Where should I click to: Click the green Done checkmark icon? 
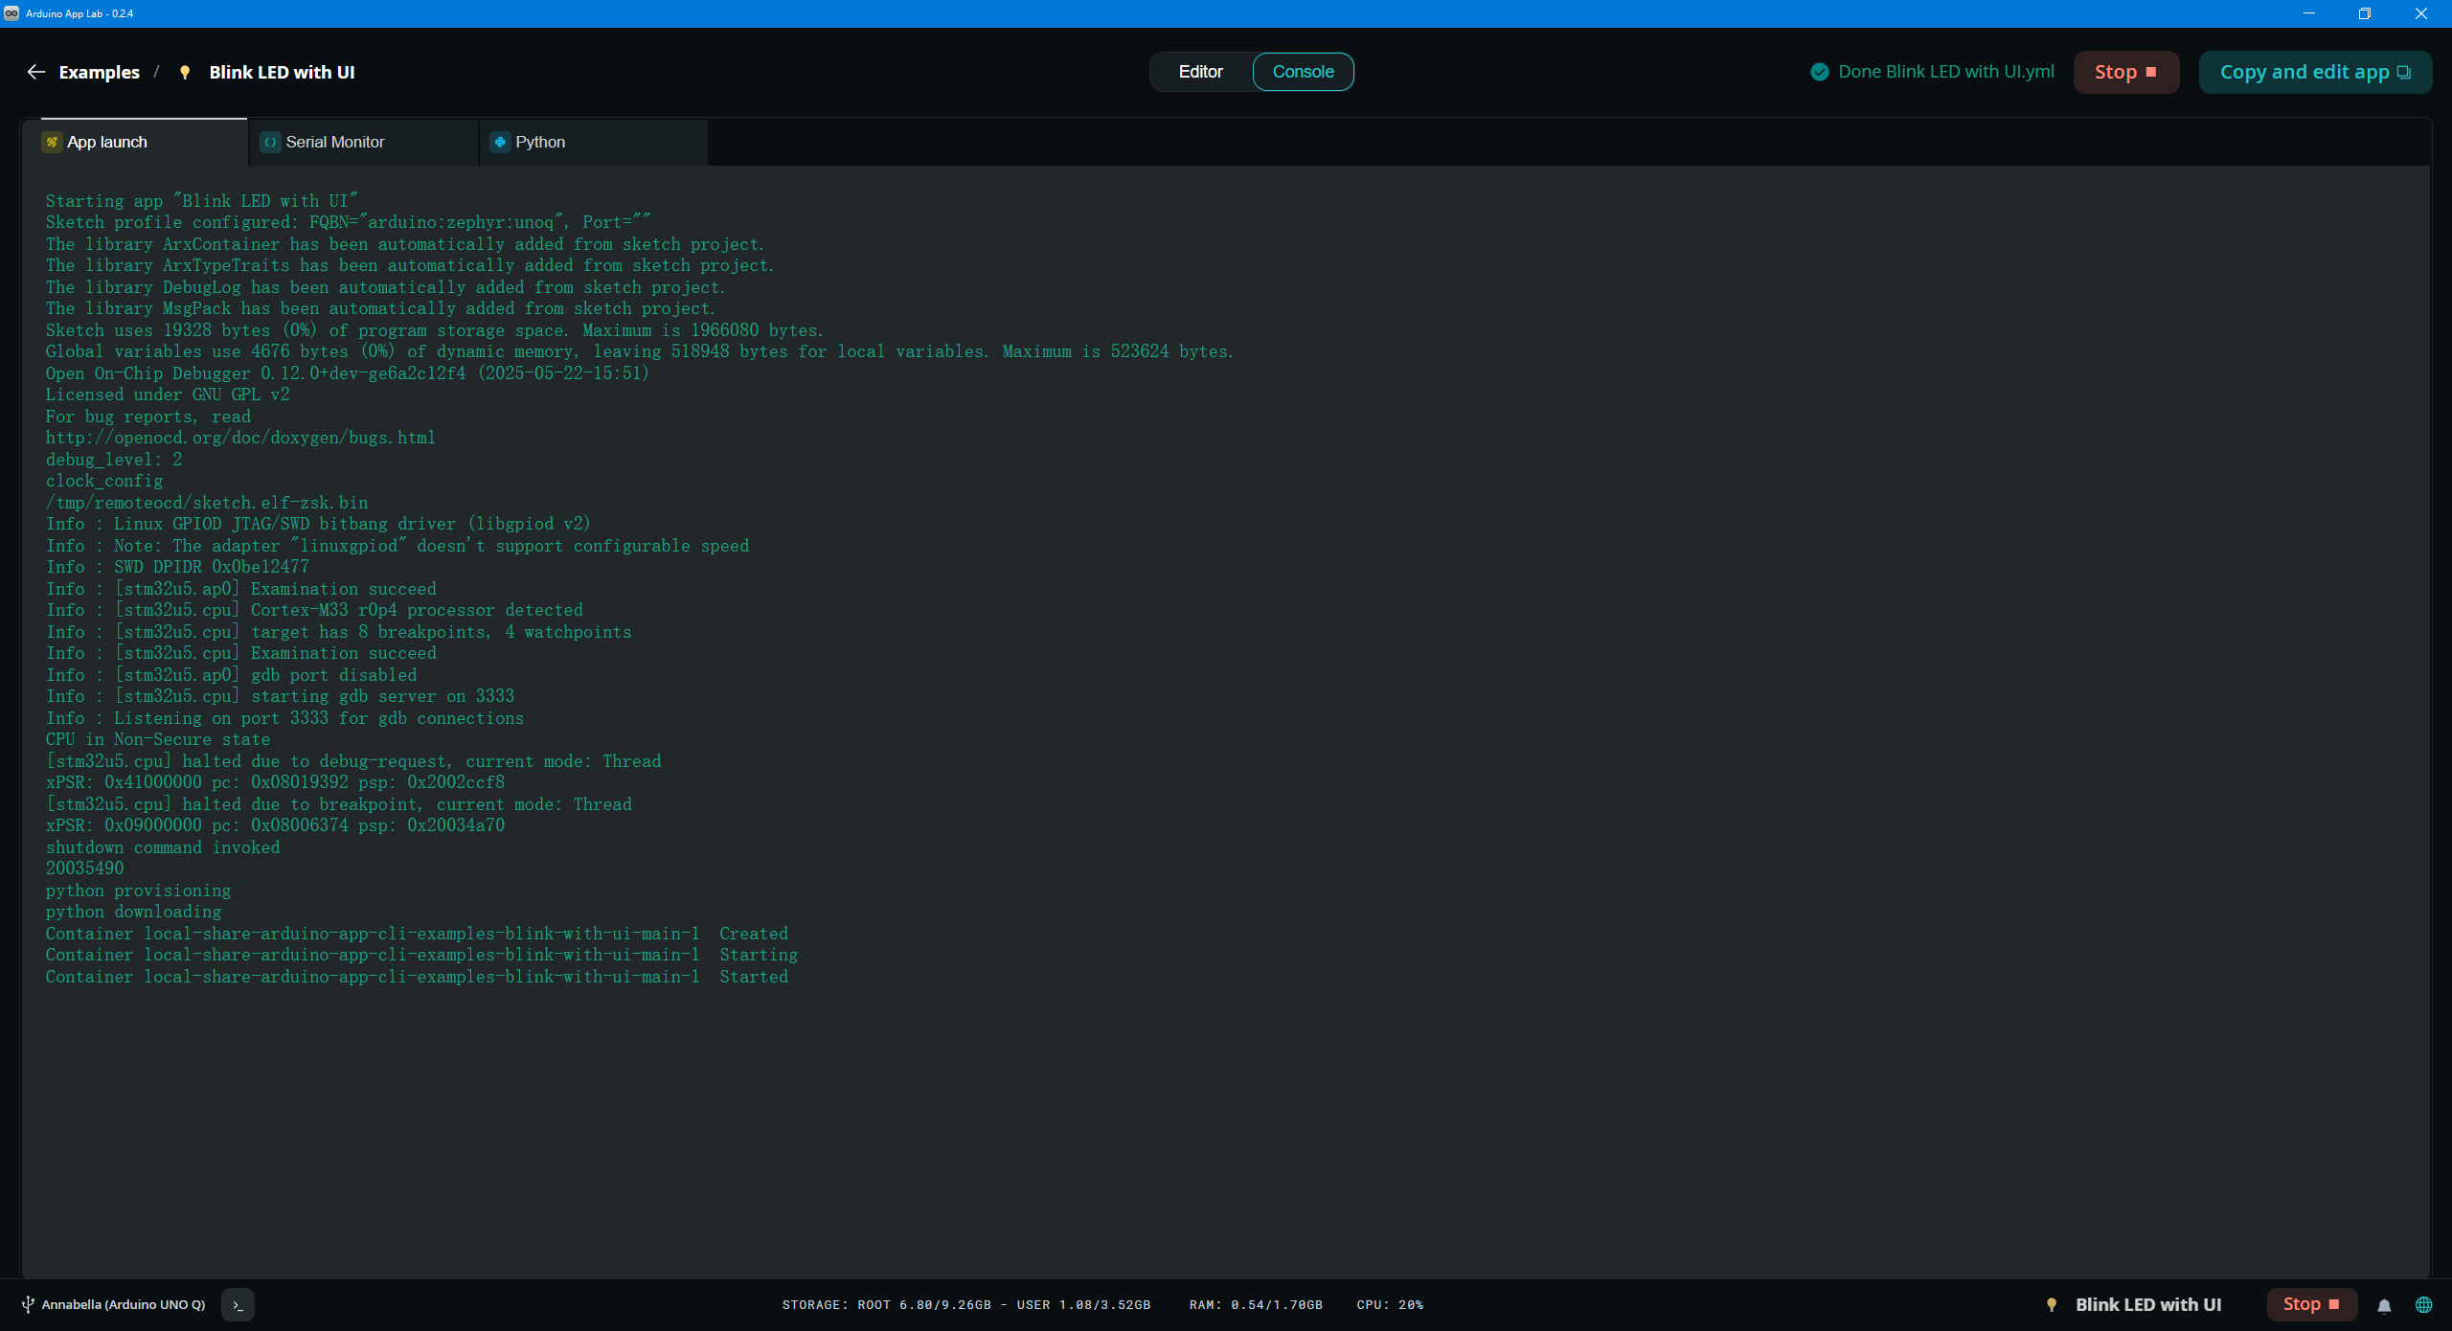point(1820,72)
